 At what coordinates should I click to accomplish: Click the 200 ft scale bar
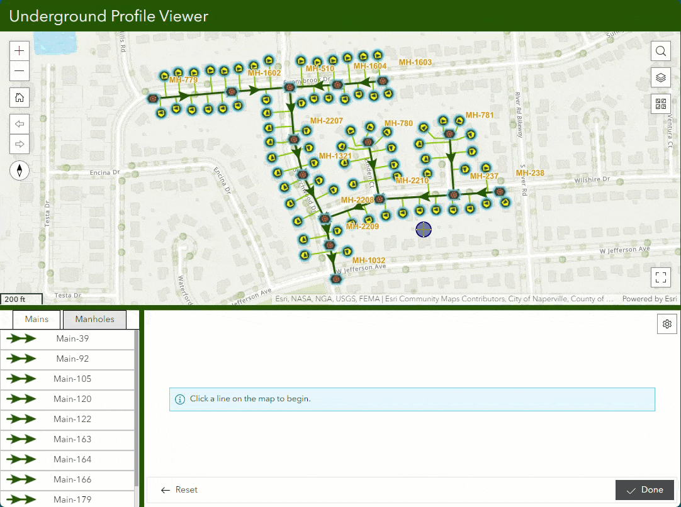tap(21, 298)
